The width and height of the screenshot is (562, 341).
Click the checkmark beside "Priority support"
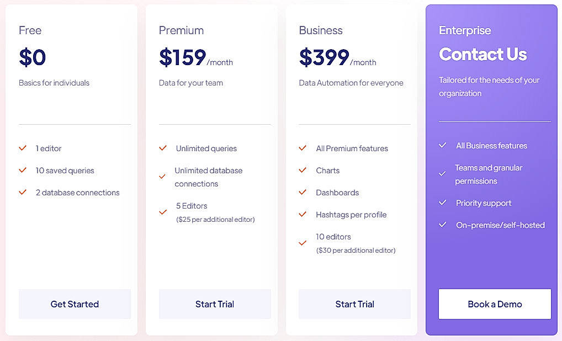pos(443,203)
